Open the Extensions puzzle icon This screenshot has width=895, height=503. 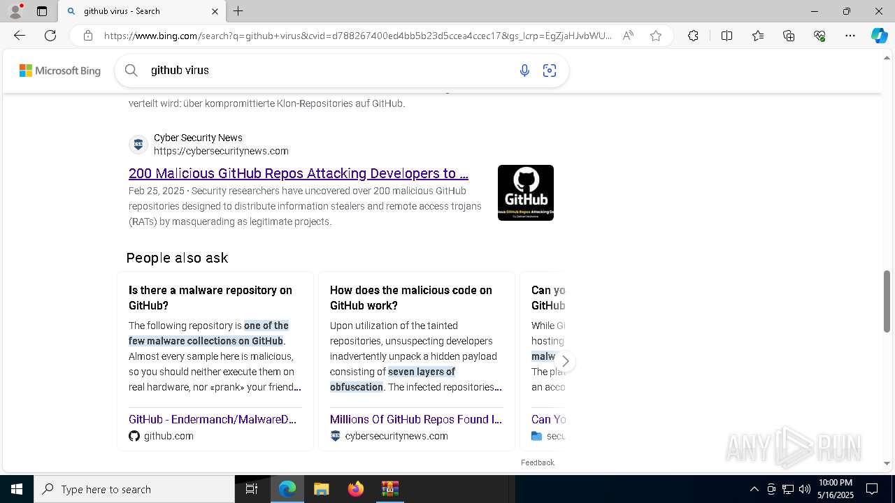pyautogui.click(x=693, y=36)
